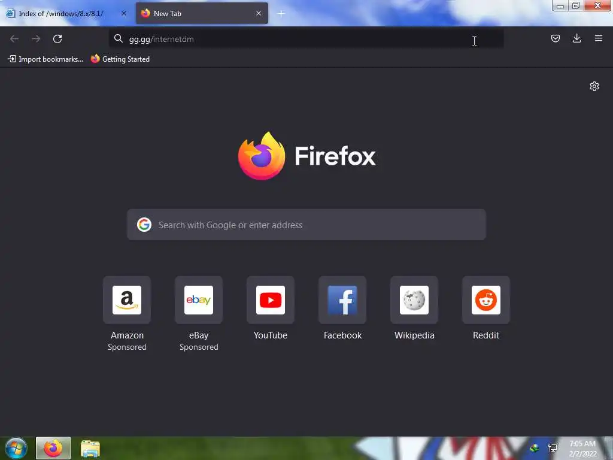Close the Index of /windows/8.x/8.1/ tab
The height and width of the screenshot is (460, 613).
(x=124, y=13)
